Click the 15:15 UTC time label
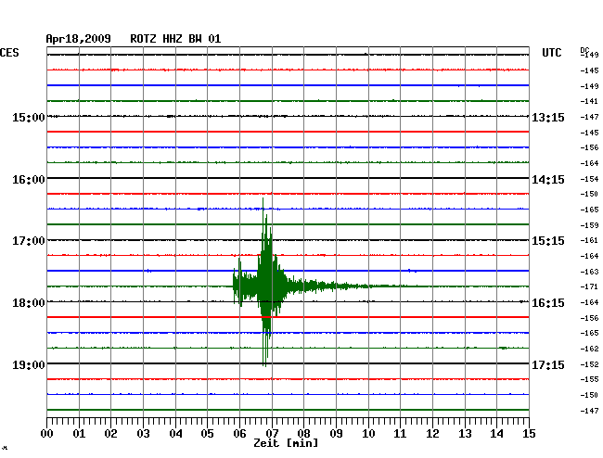The image size is (603, 458). [x=548, y=241]
